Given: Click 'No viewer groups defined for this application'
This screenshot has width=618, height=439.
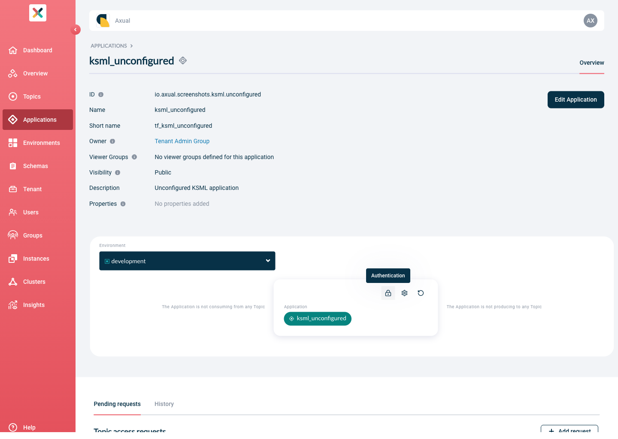Looking at the screenshot, I should 214,157.
